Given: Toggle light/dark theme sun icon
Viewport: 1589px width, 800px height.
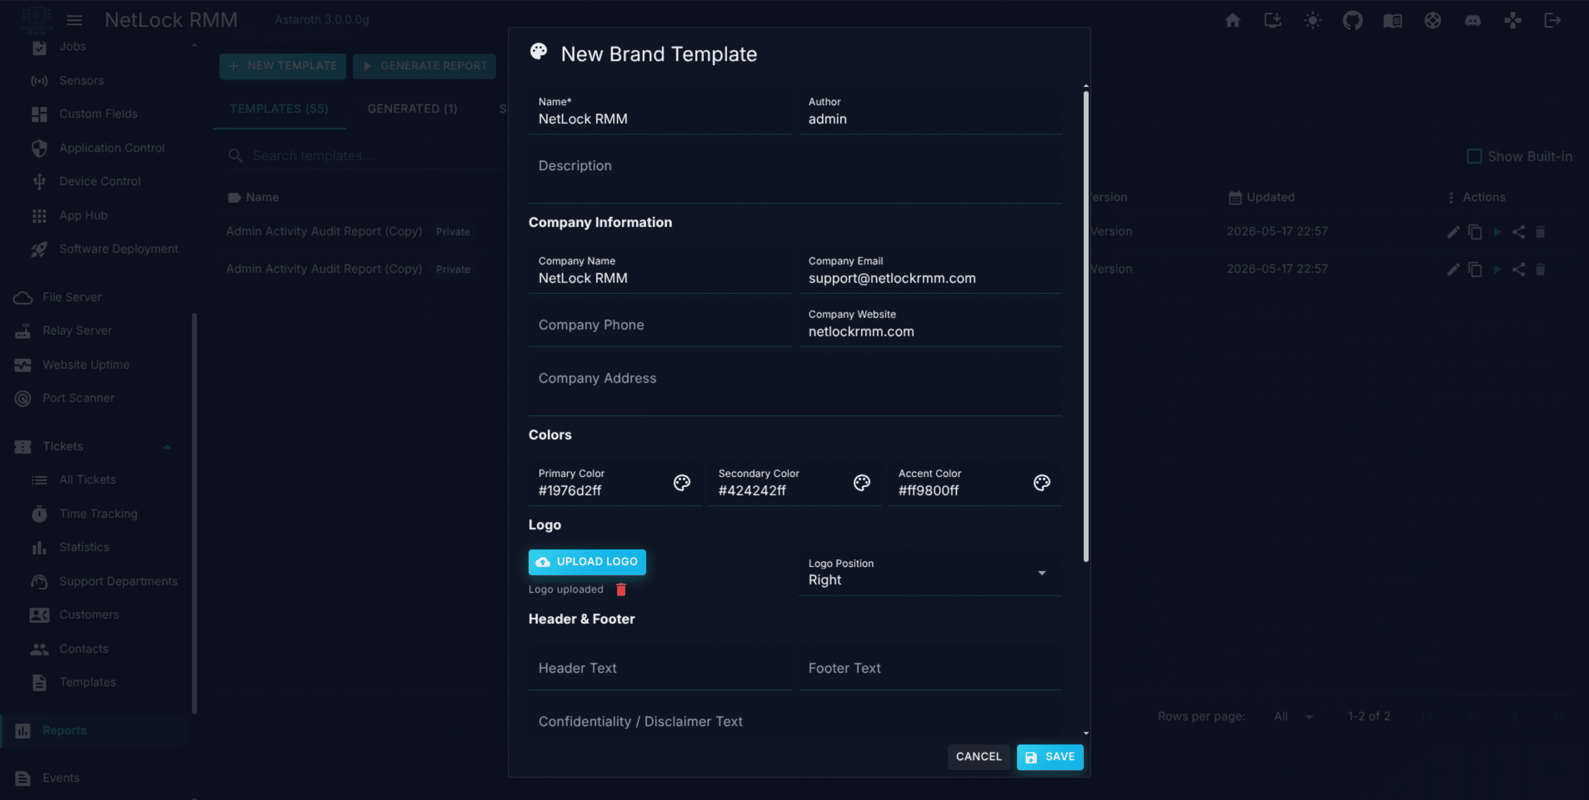Looking at the screenshot, I should click(x=1312, y=21).
